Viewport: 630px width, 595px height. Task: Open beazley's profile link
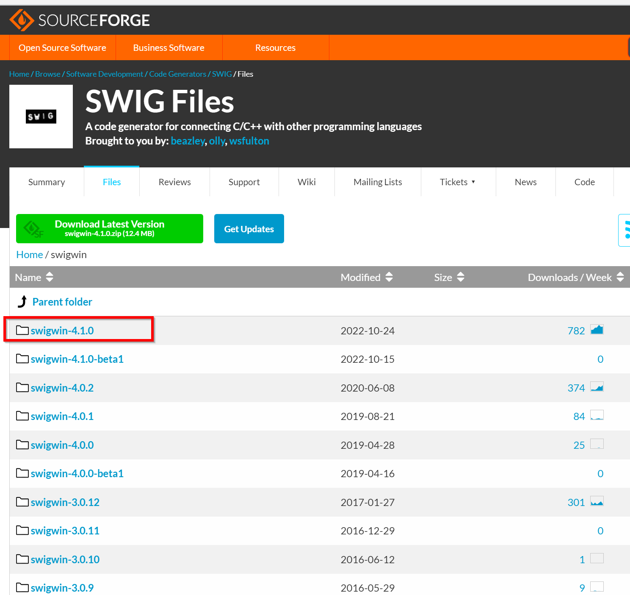tap(188, 141)
